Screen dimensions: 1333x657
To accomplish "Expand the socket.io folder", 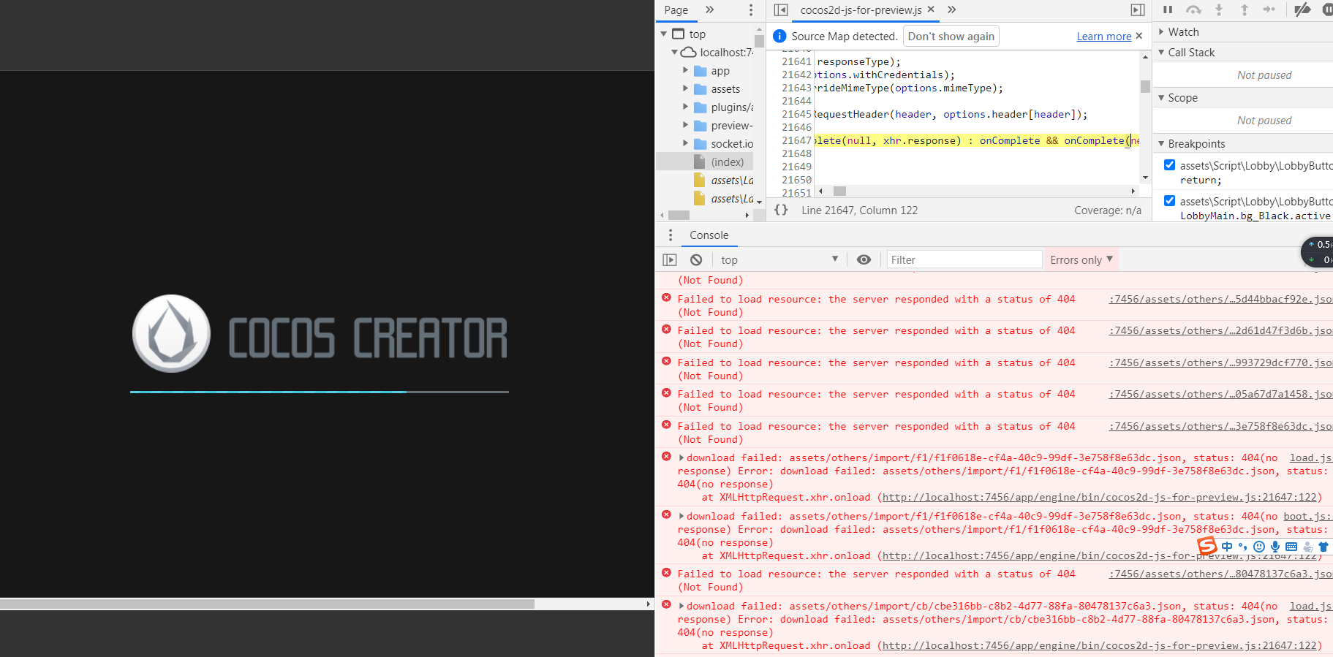I will (x=686, y=143).
